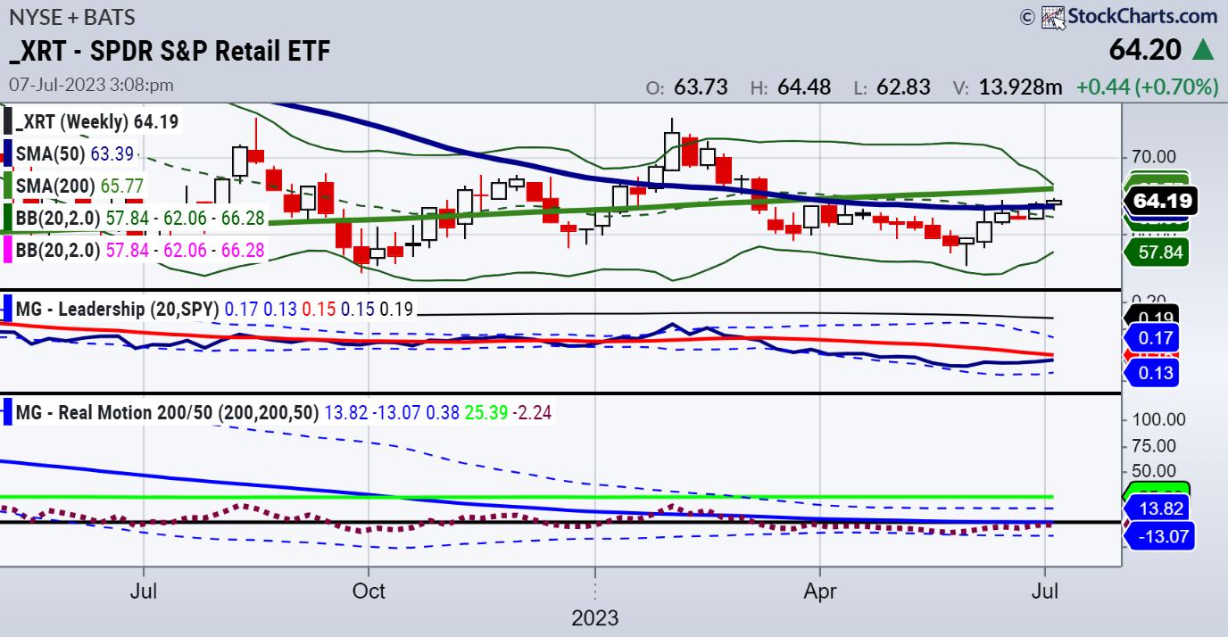Click the 07-Jul-2023 3:08pm timestamp
The height and width of the screenshot is (637, 1228).
(91, 85)
